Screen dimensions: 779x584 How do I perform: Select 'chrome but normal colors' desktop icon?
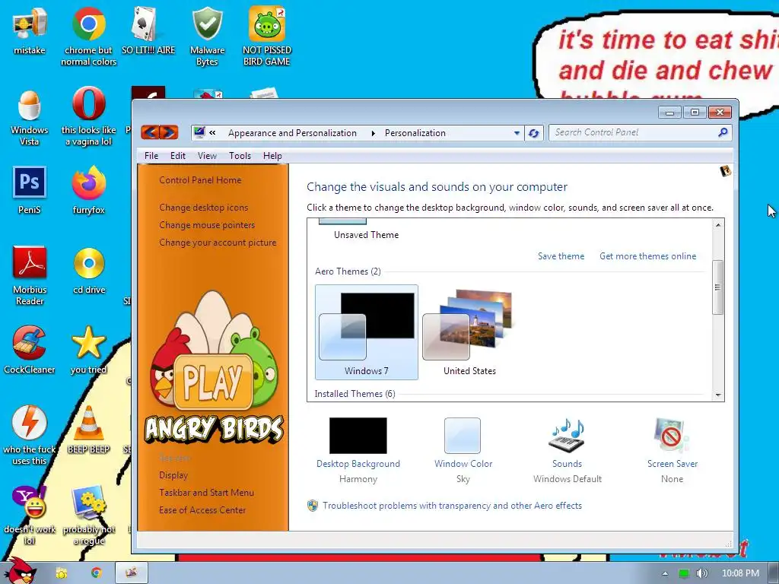click(x=88, y=36)
